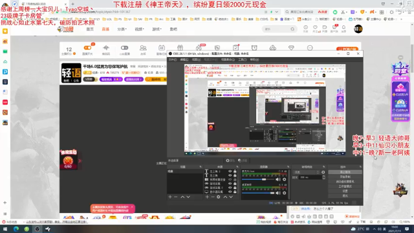The width and height of the screenshot is (414, 233).
Task: Open source properties gear under sources list
Action: point(219,197)
